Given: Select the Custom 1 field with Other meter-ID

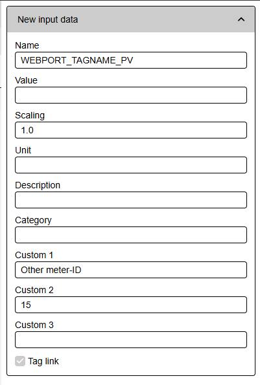Looking at the screenshot, I should pos(131,270).
